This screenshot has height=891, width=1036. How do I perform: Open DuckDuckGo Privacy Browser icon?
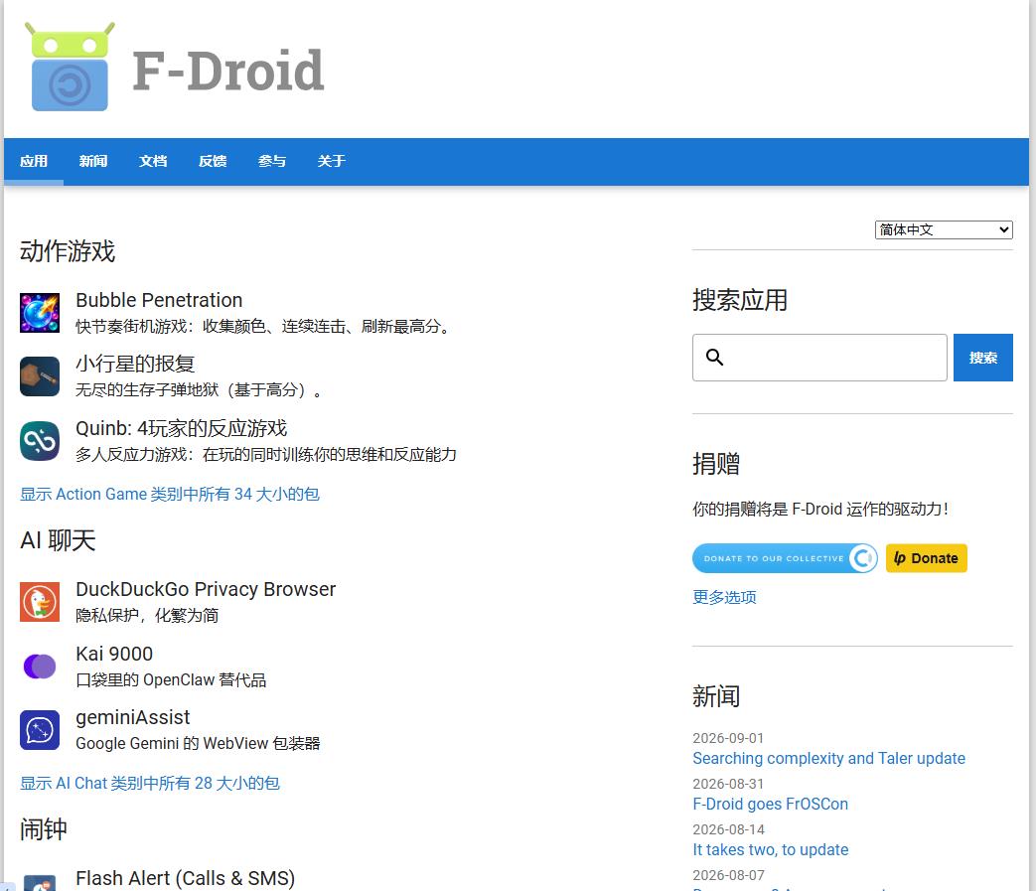[40, 602]
